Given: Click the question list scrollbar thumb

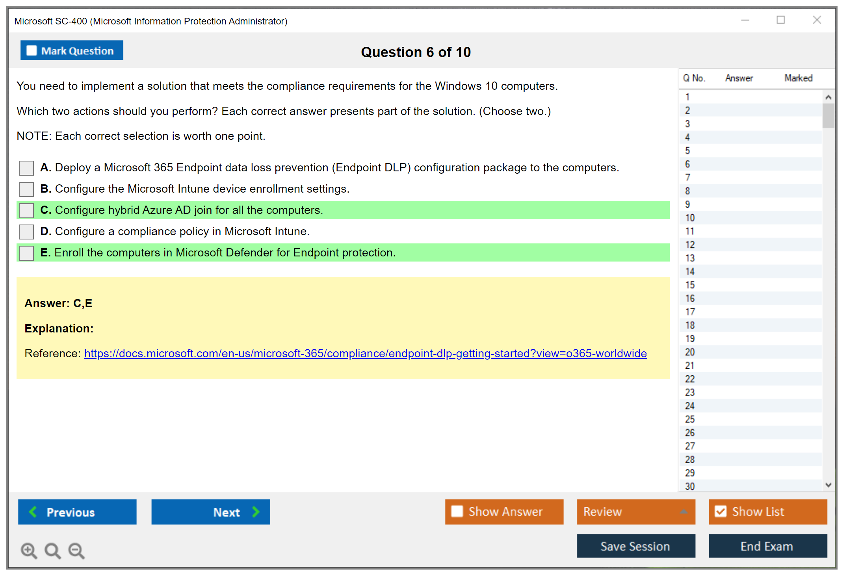Looking at the screenshot, I should click(x=828, y=115).
